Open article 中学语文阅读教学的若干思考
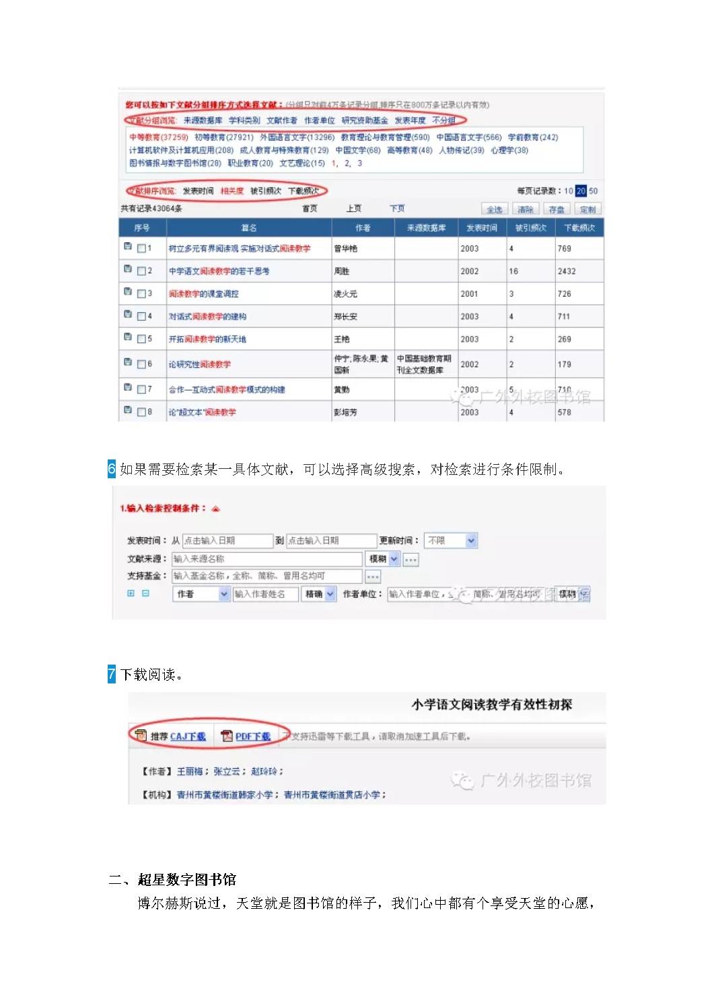712x1007 pixels. [219, 271]
